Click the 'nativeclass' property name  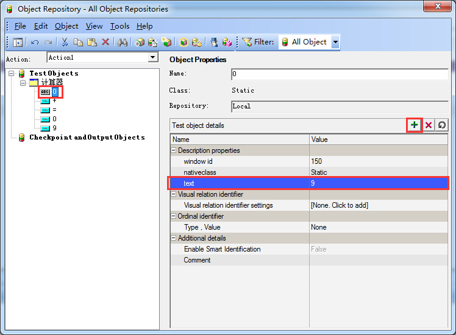(200, 172)
